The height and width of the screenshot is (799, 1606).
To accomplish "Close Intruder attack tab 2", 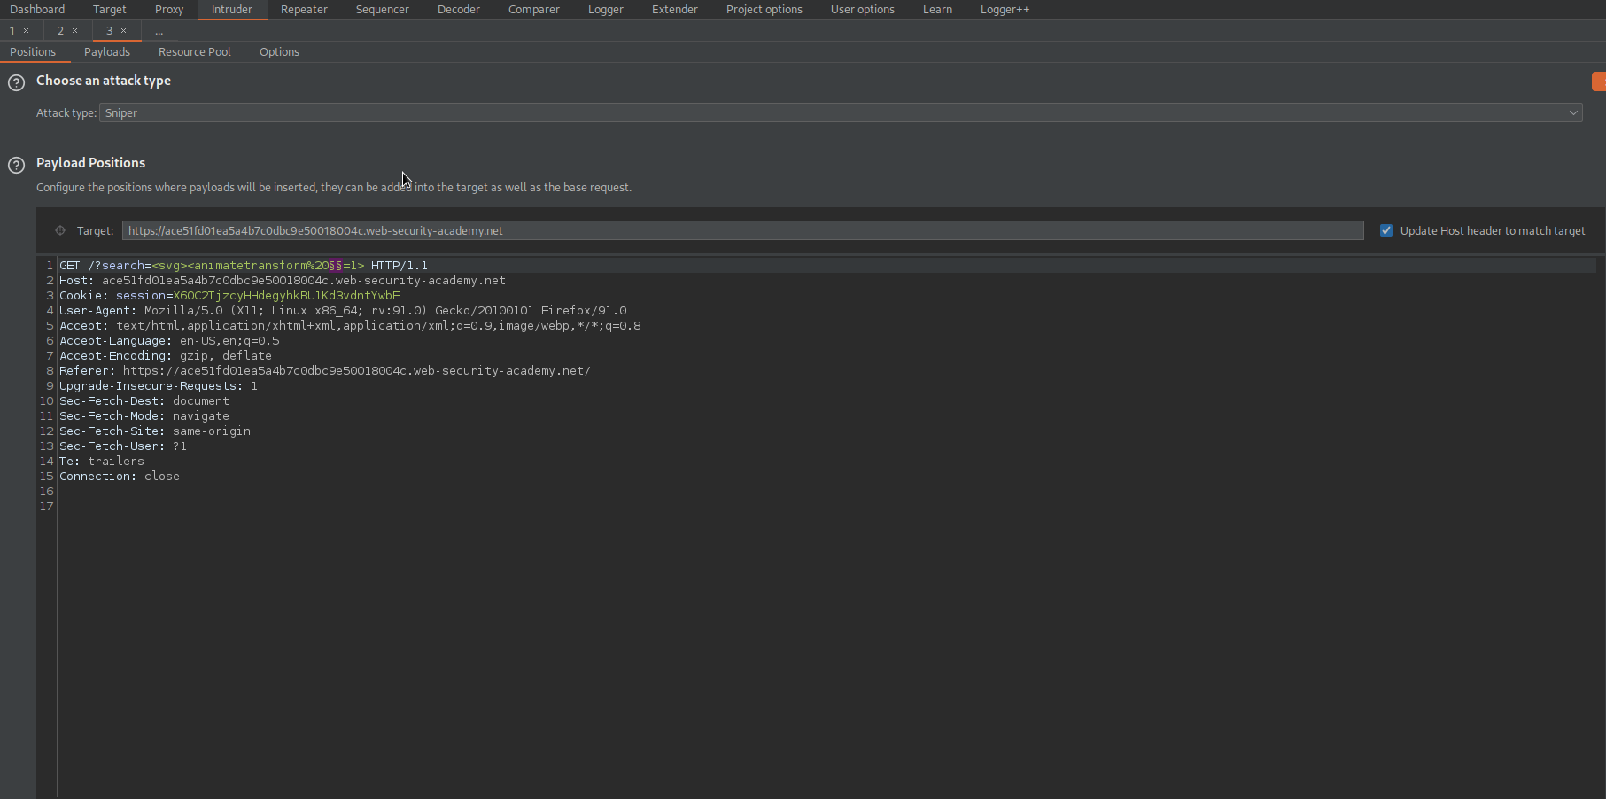I will point(75,31).
